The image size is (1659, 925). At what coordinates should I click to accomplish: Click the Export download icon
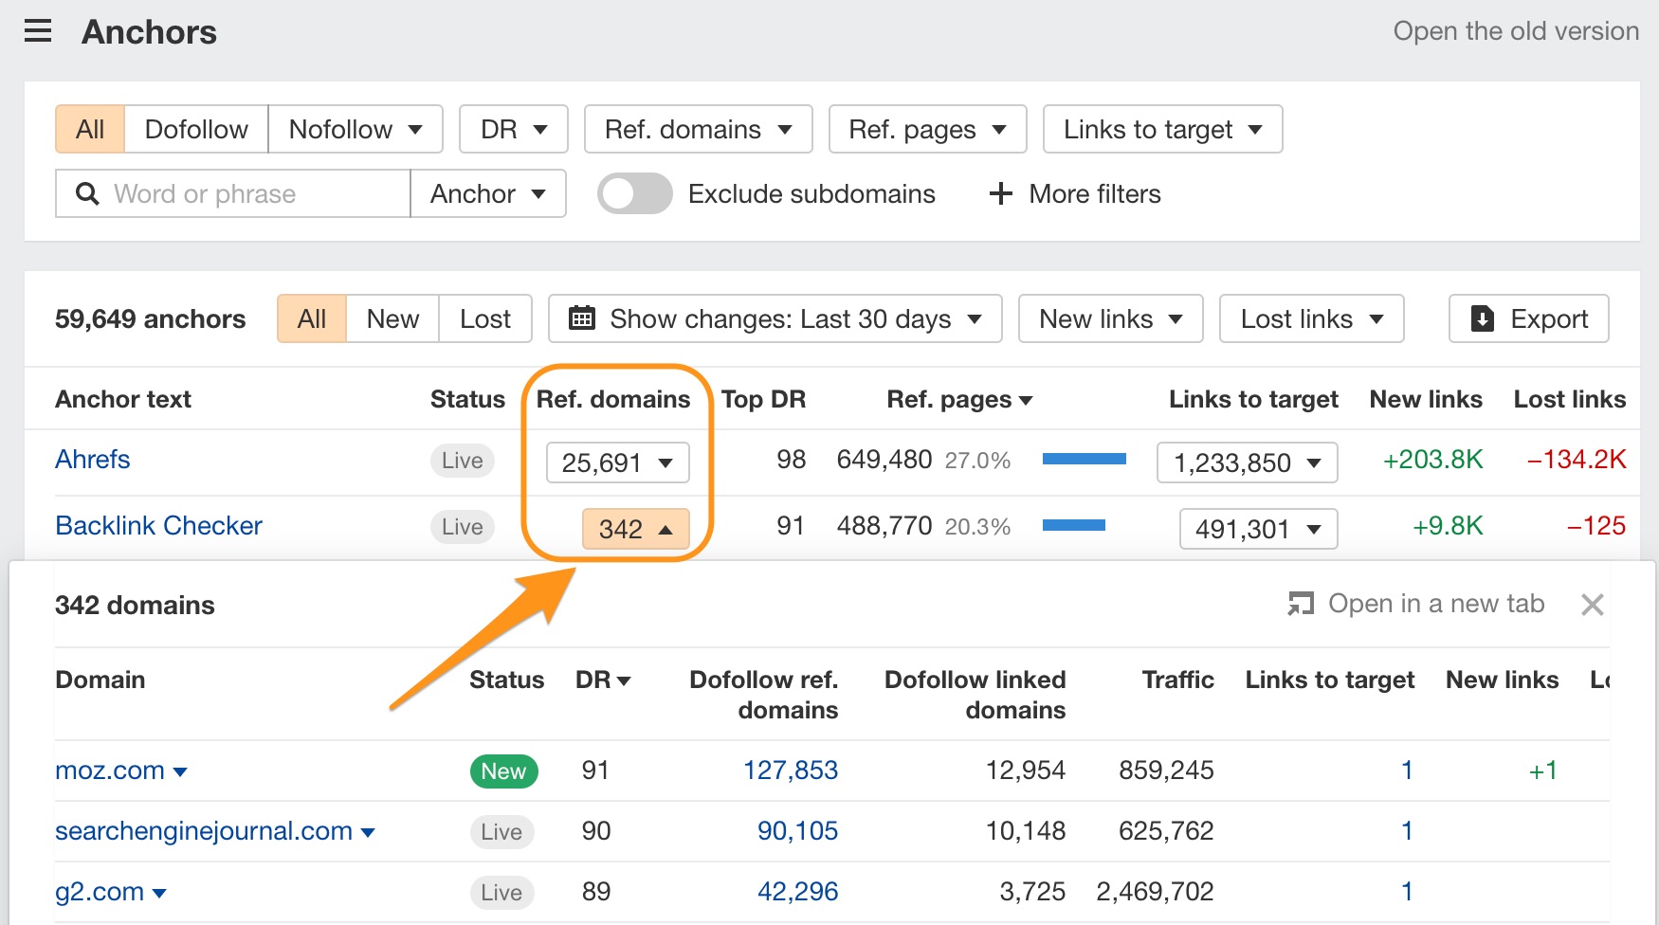coord(1482,319)
